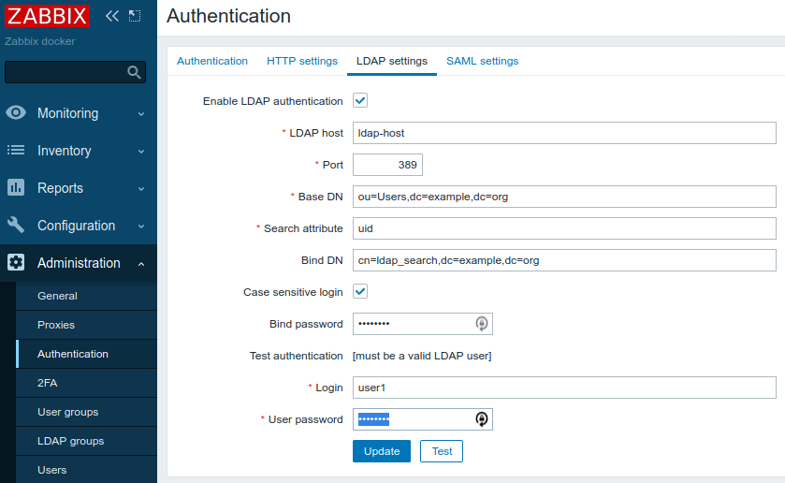Click the Base DN input field
Image resolution: width=785 pixels, height=483 pixels.
point(564,197)
